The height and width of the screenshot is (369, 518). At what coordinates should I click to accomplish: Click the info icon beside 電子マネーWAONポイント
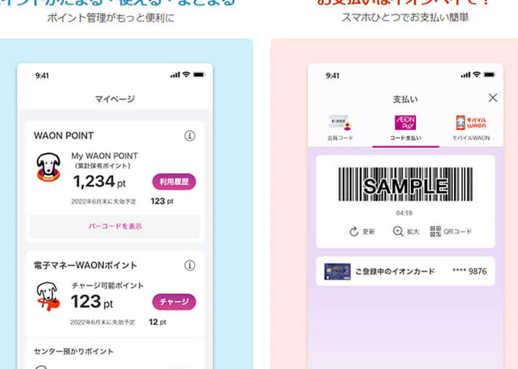[x=190, y=265]
